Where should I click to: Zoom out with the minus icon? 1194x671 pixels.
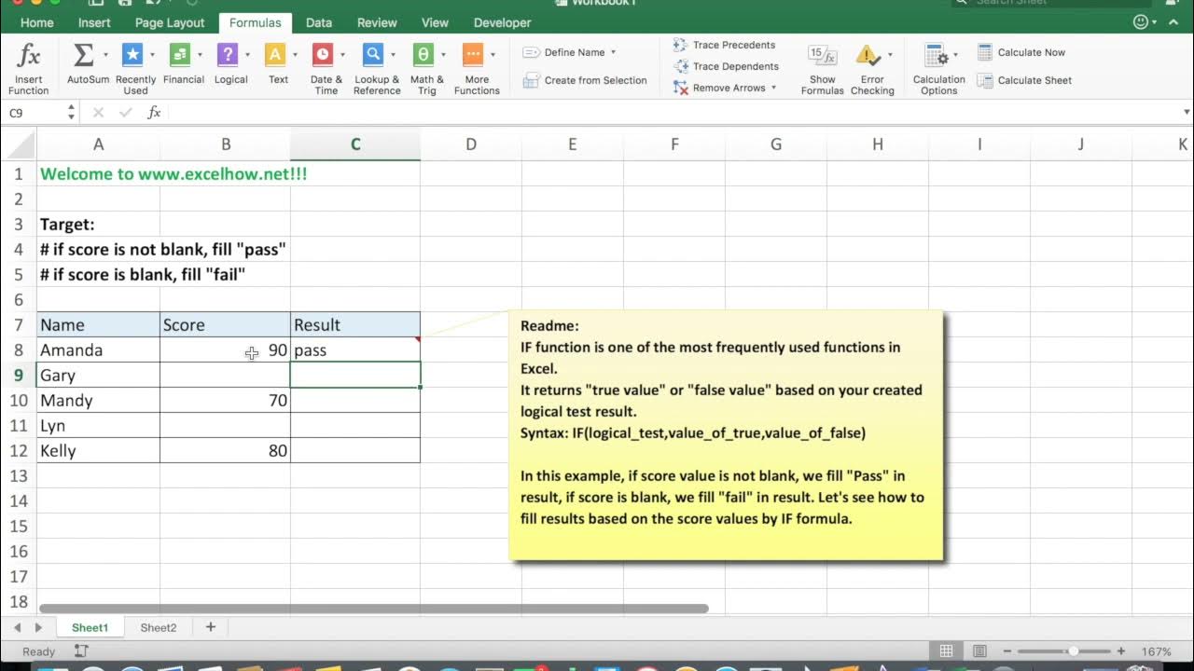point(1006,651)
